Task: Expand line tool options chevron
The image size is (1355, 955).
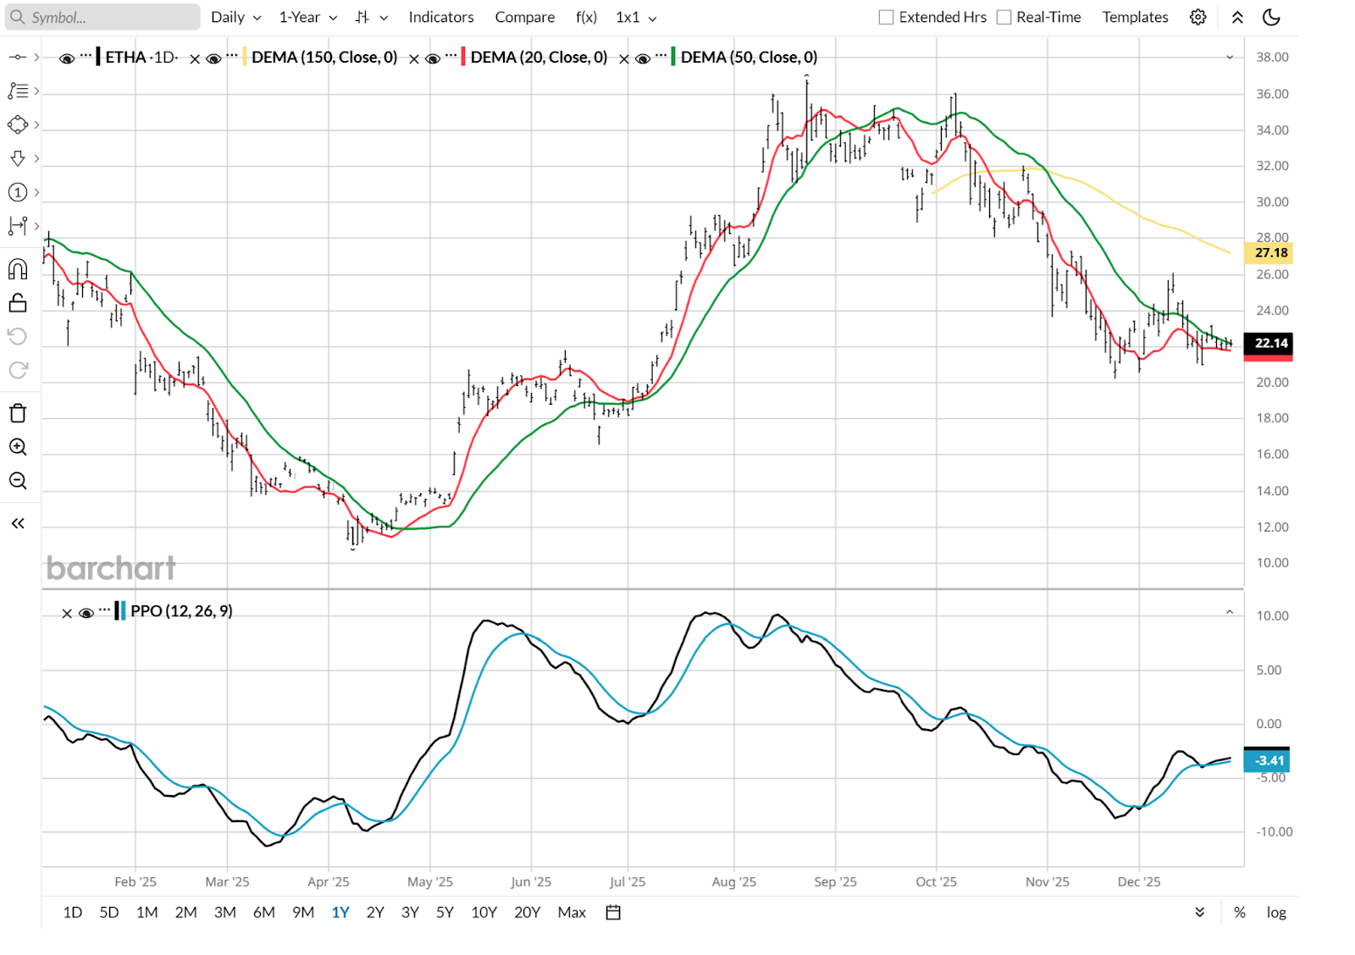Action: point(36,57)
